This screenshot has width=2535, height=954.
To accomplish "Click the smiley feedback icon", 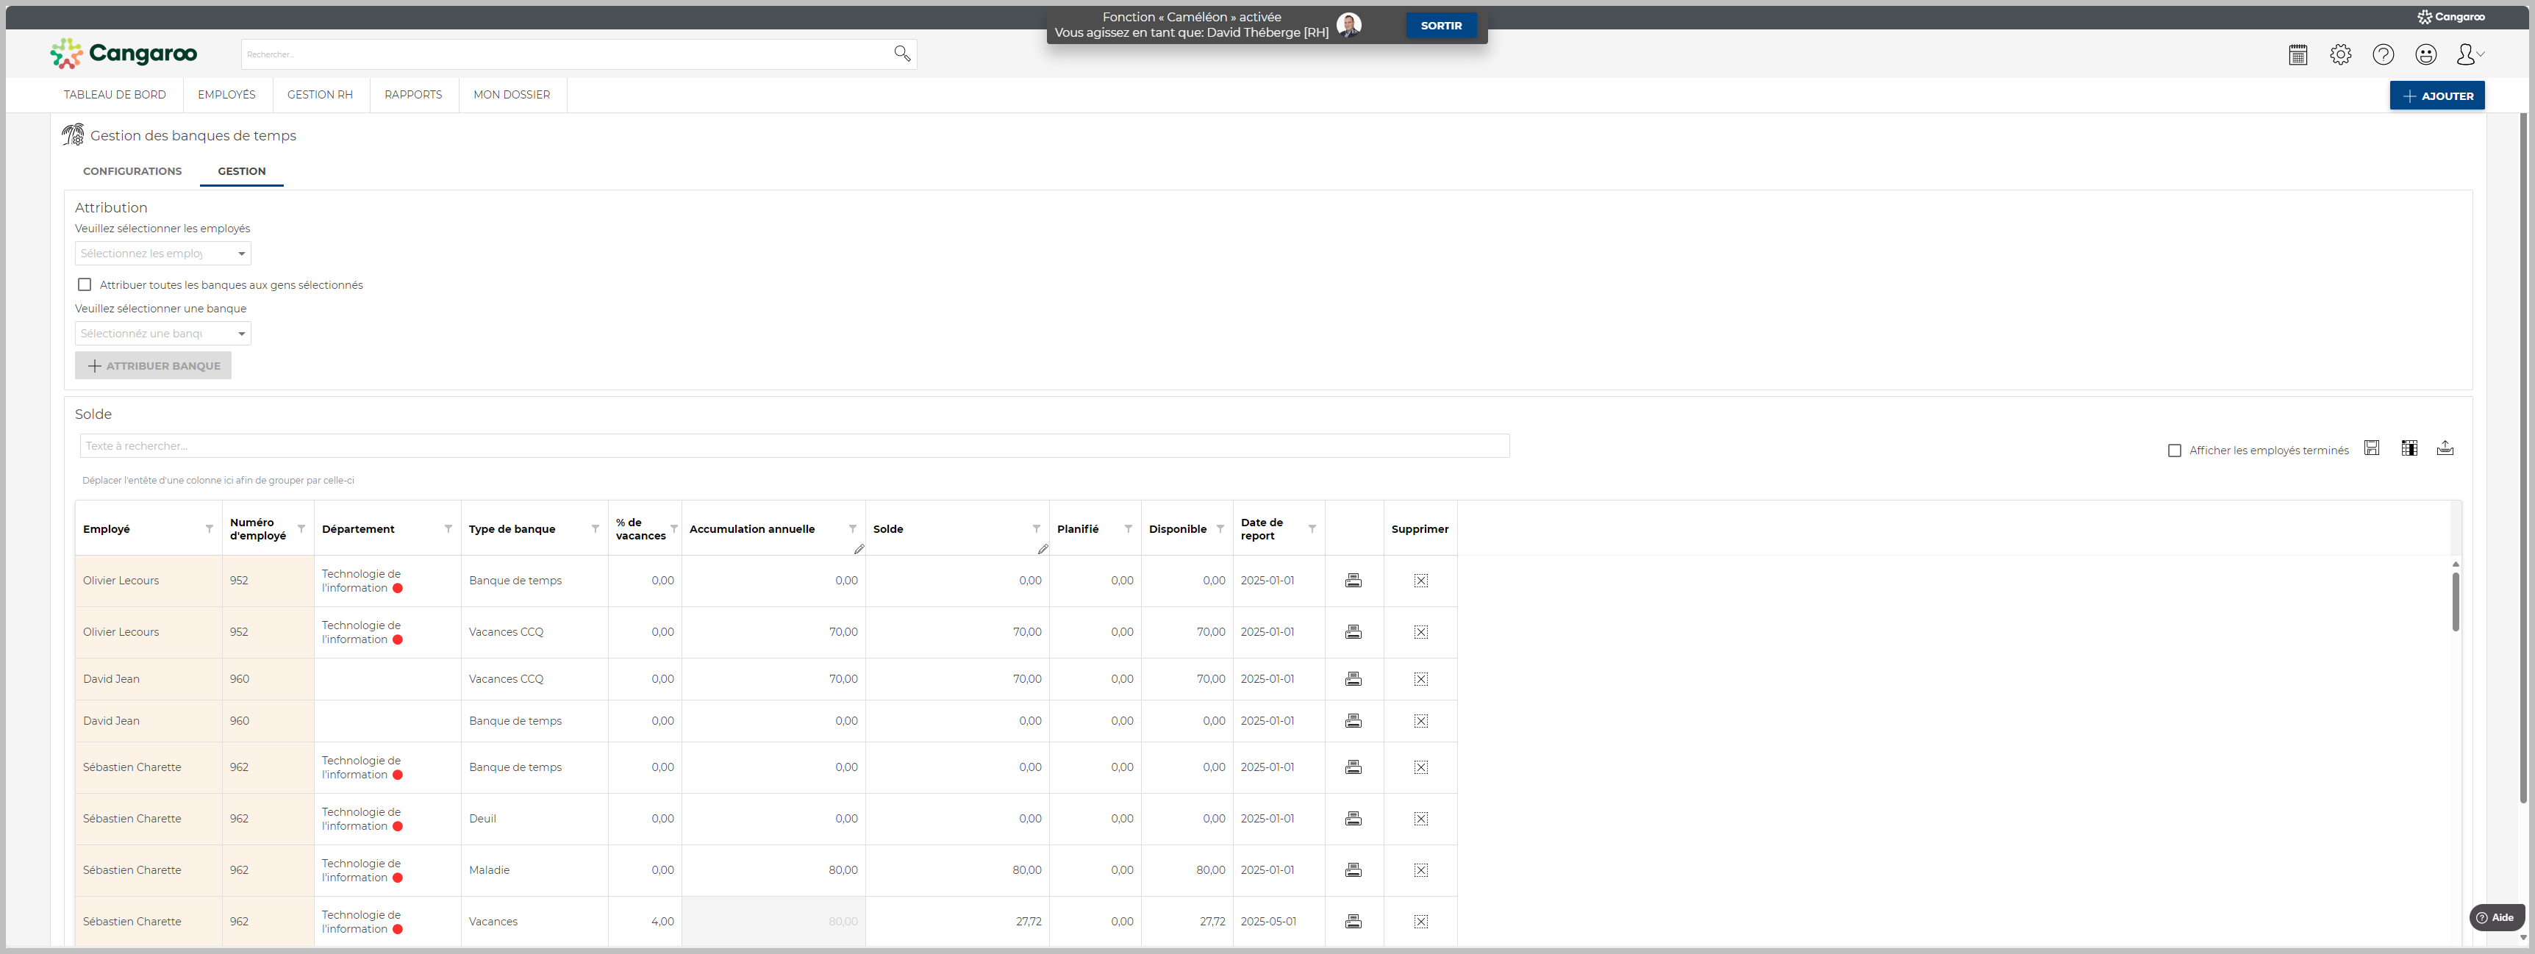I will click(2425, 55).
